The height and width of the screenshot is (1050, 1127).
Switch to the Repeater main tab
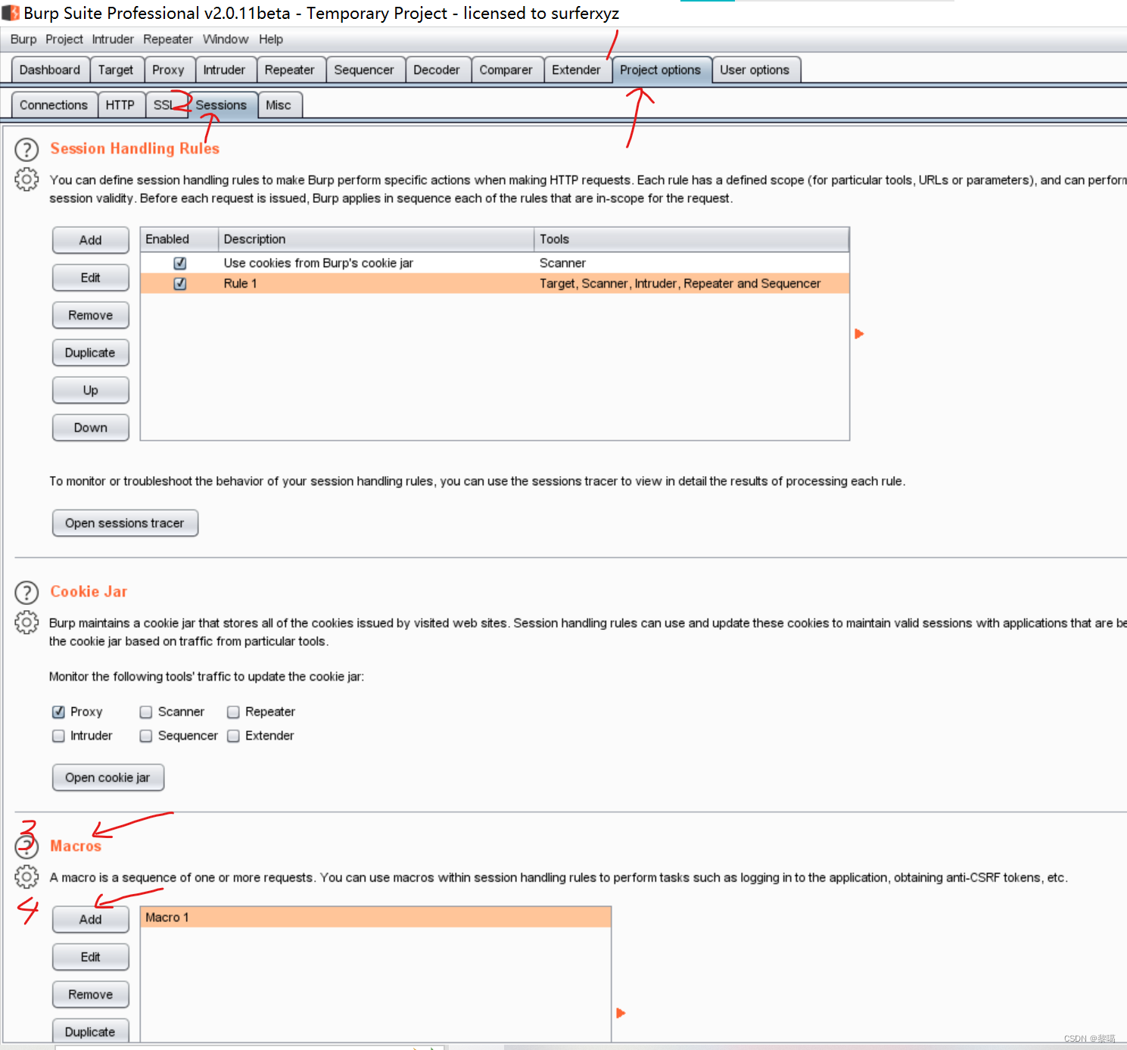[x=290, y=70]
